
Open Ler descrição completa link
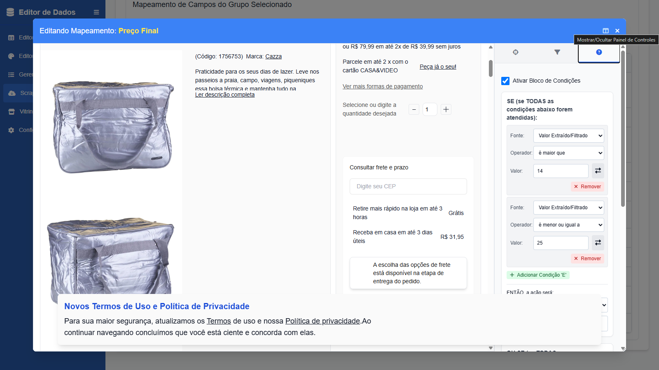pos(224,95)
